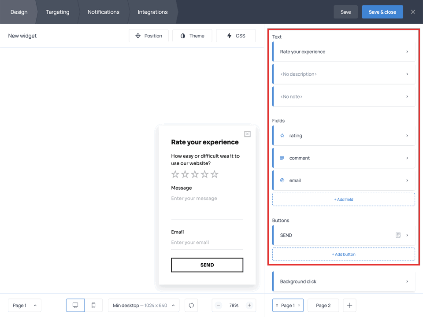
Task: Open the Position settings panel
Action: click(148, 36)
